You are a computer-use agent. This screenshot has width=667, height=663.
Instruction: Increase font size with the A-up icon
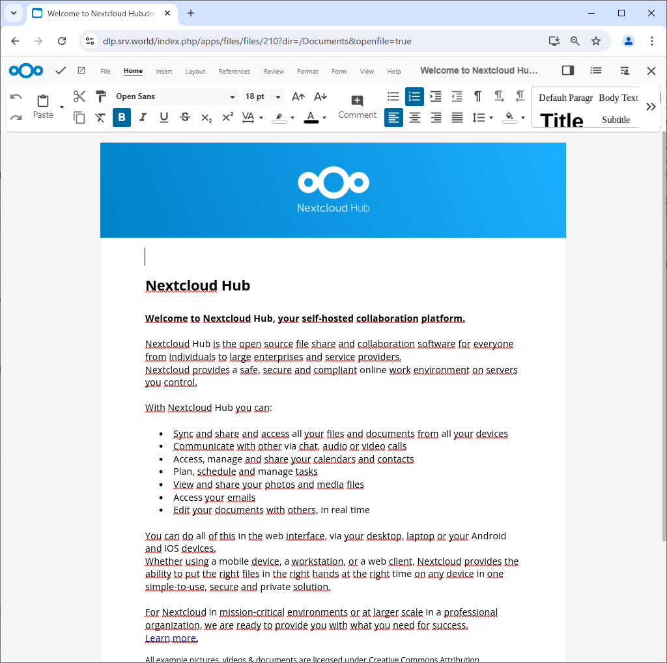(298, 96)
